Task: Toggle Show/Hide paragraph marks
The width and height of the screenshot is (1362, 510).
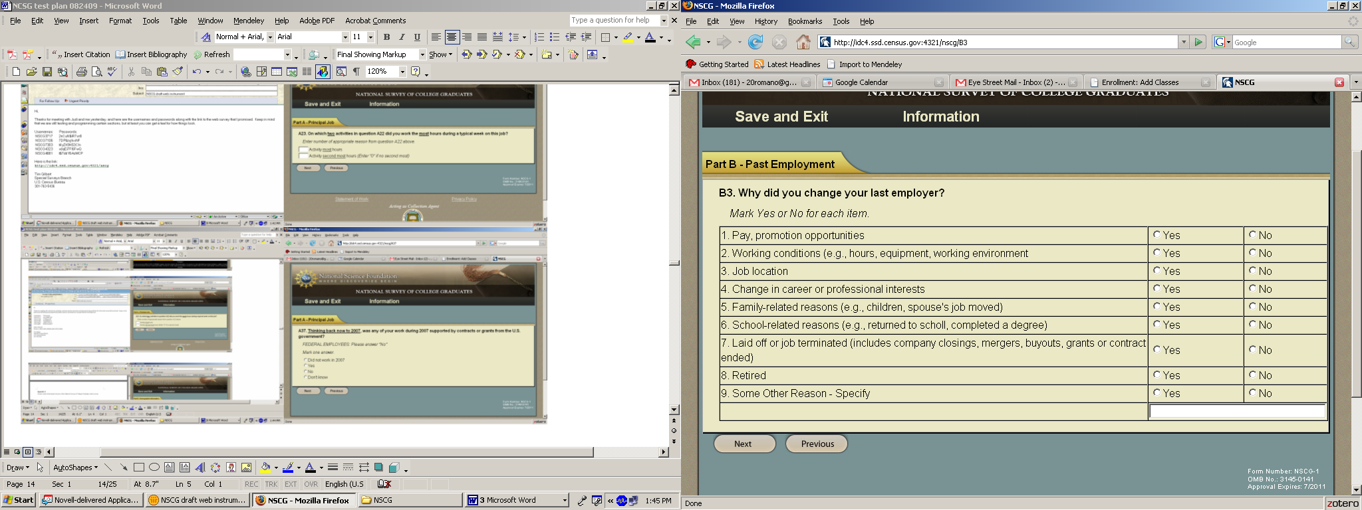Action: point(356,72)
